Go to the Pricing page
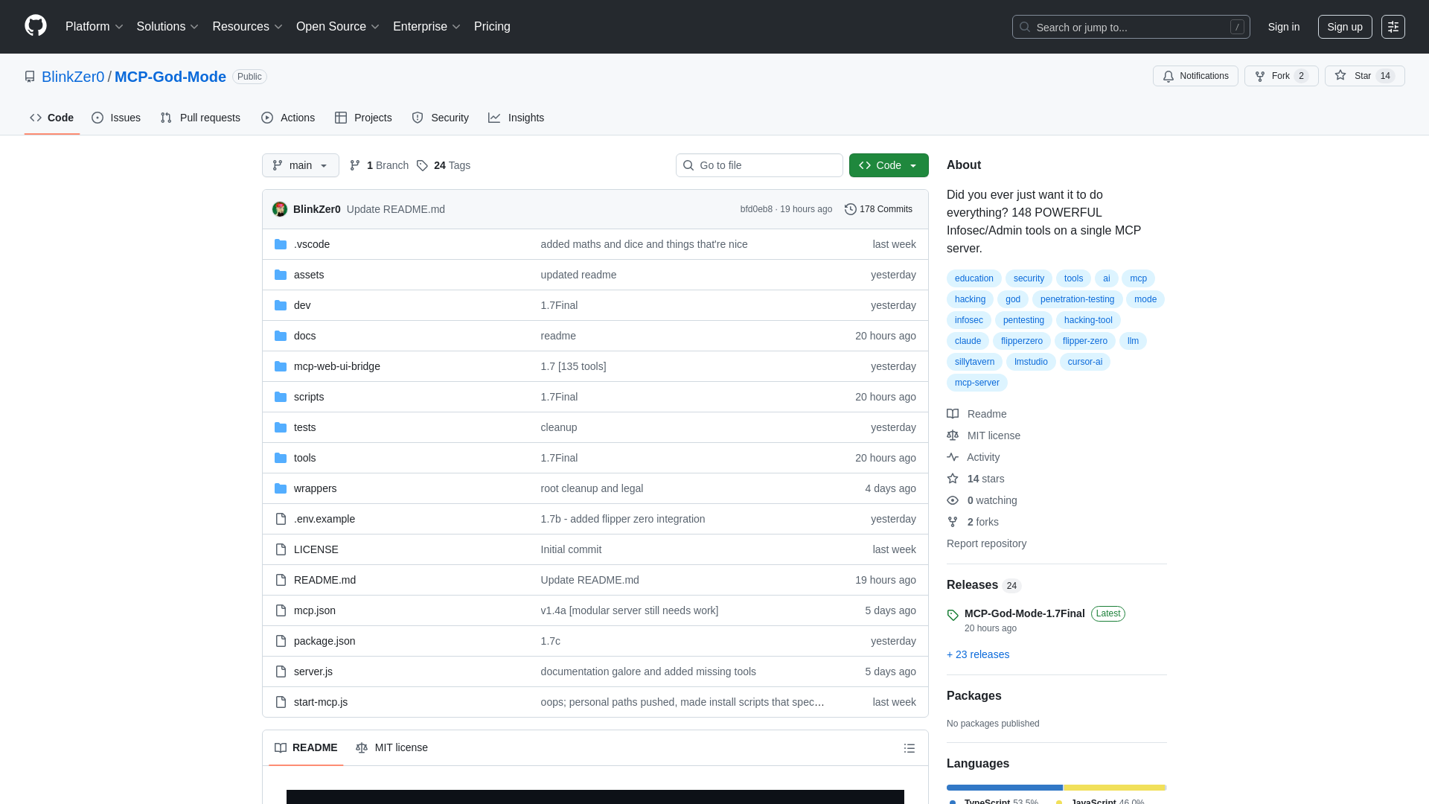 point(492,26)
